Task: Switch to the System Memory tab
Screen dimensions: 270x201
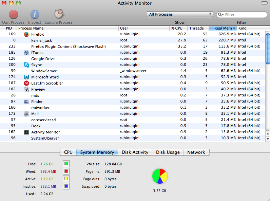Action: pos(97,152)
